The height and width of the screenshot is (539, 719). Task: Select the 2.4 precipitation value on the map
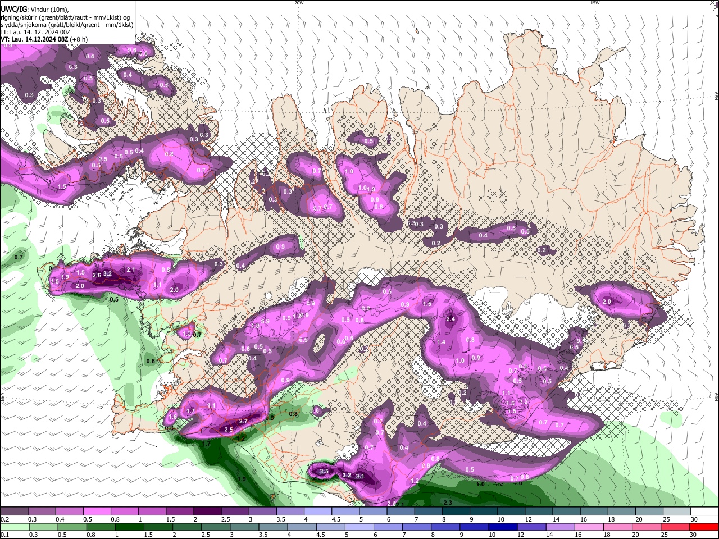[x=450, y=319]
